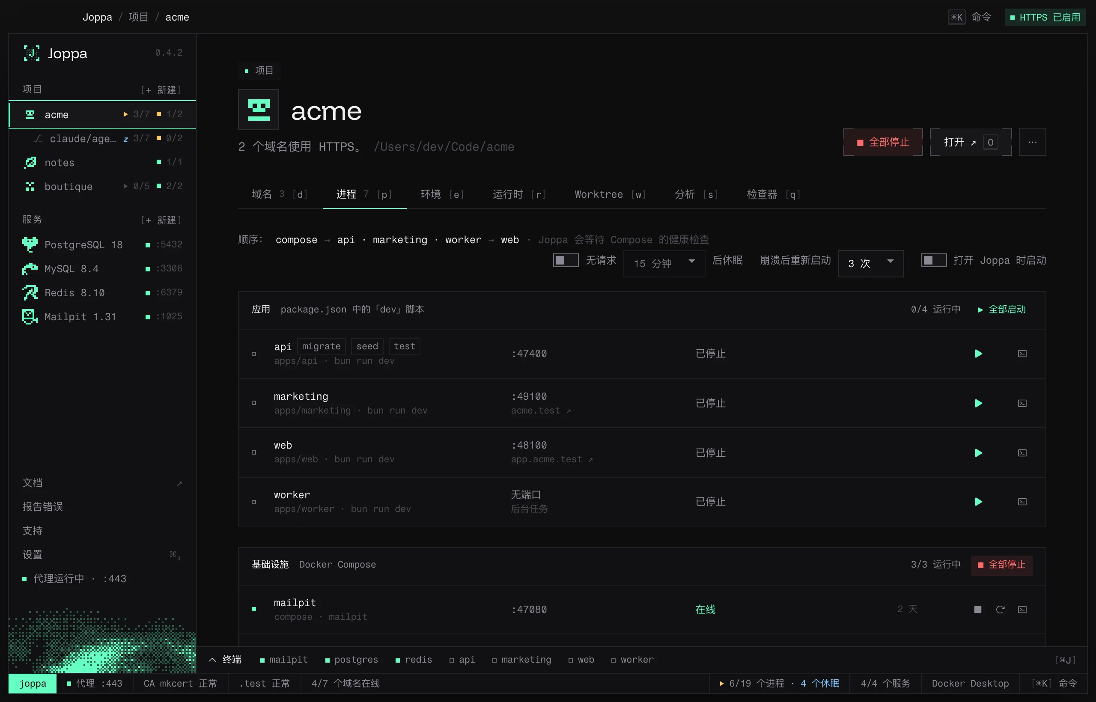Open the terminal for worker row

(x=1022, y=502)
